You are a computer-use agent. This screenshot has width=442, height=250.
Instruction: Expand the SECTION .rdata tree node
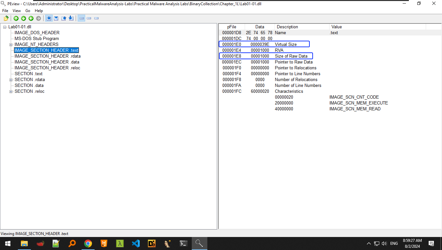click(x=11, y=80)
